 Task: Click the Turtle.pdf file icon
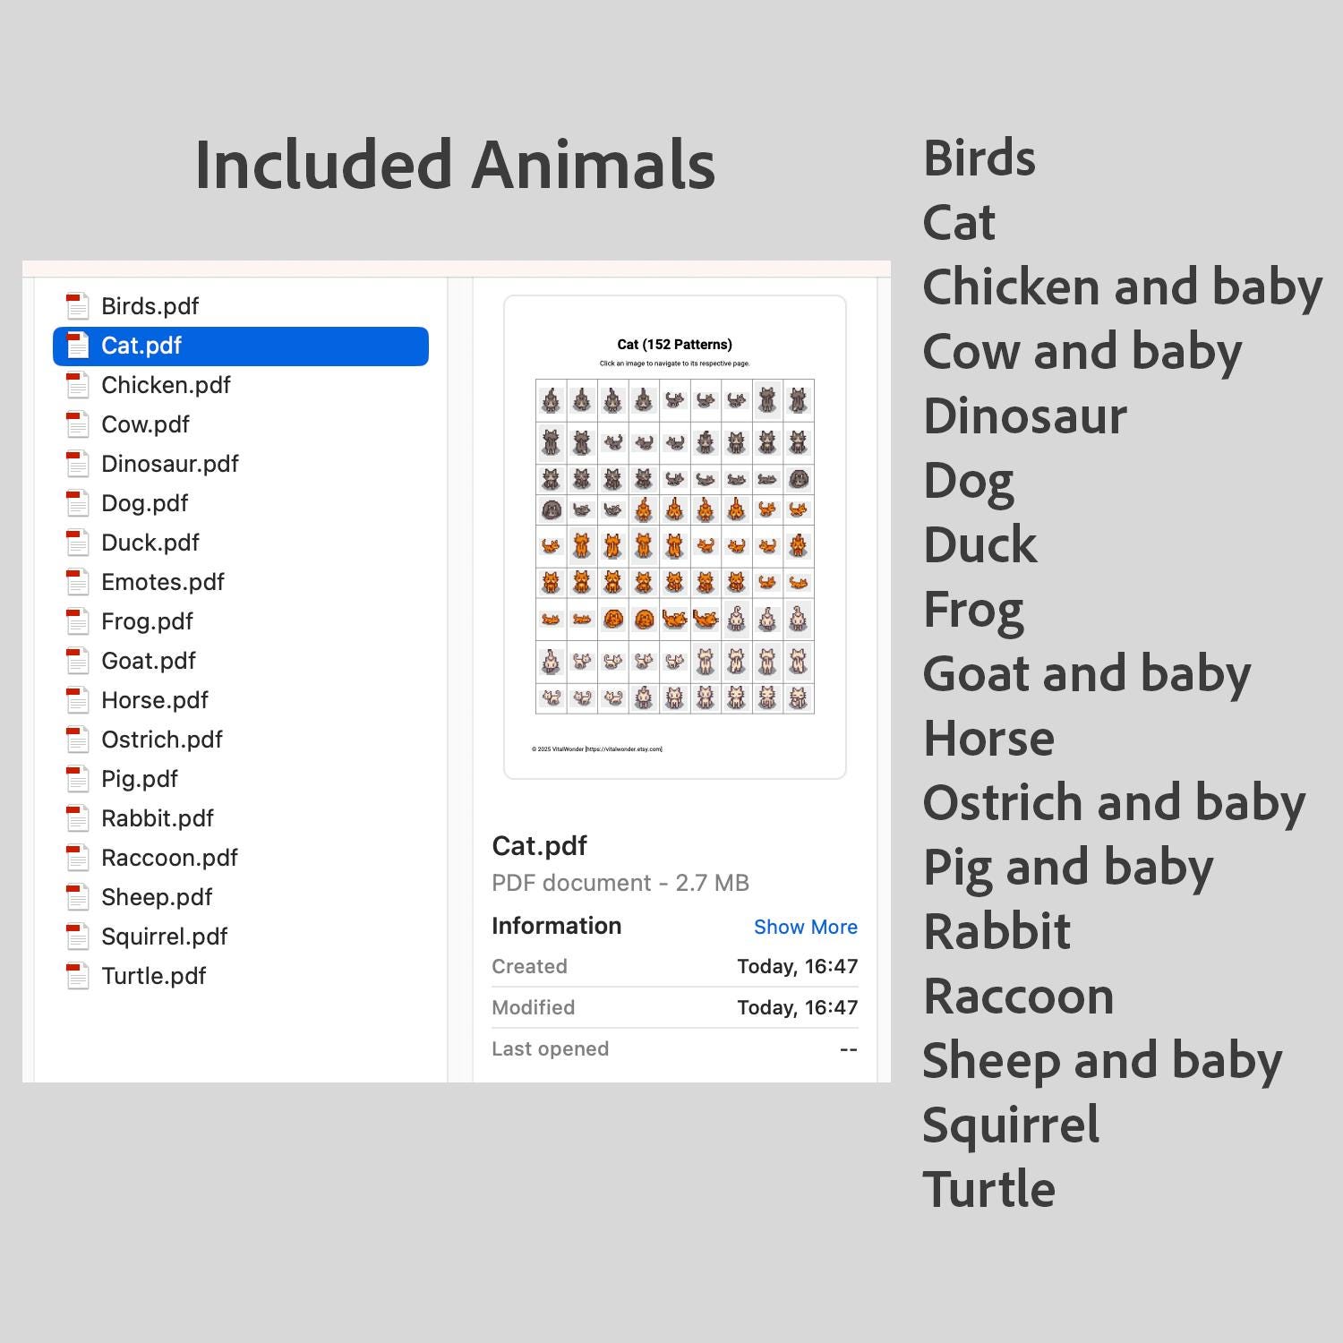(x=78, y=976)
